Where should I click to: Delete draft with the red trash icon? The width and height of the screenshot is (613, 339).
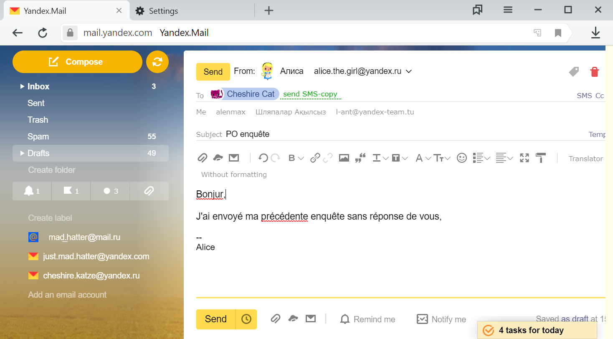pyautogui.click(x=594, y=72)
